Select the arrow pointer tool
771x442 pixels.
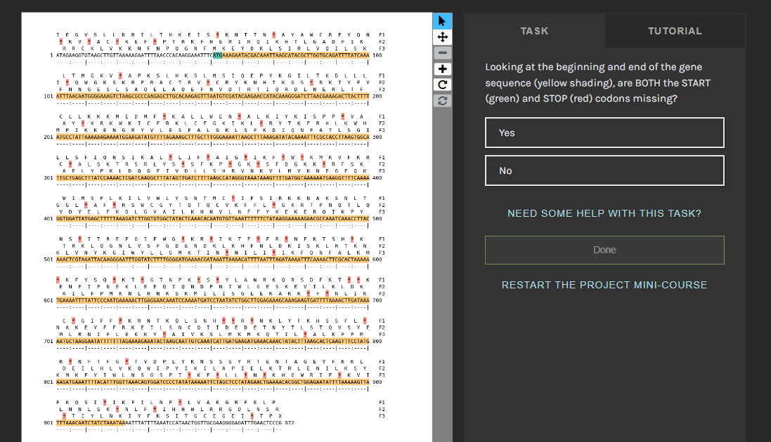pos(442,20)
